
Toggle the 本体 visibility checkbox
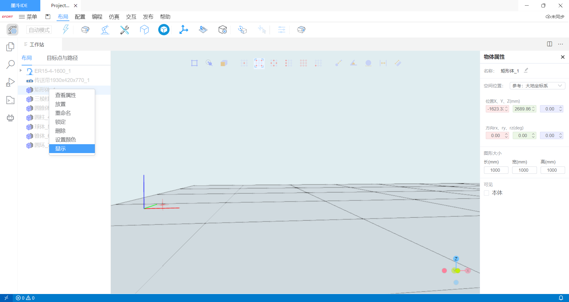[486, 193]
